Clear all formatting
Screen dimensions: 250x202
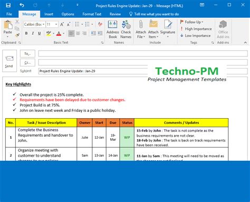100,24
